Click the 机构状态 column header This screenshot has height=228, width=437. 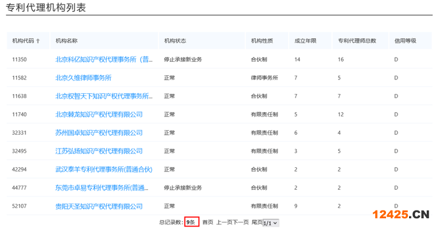[x=175, y=41]
